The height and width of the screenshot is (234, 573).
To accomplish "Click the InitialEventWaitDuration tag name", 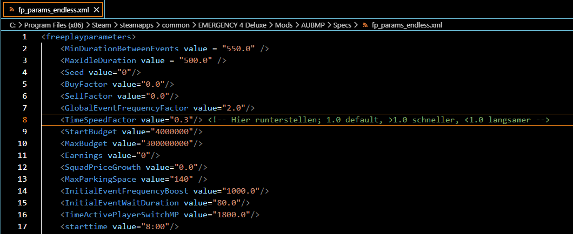I will 122,203.
